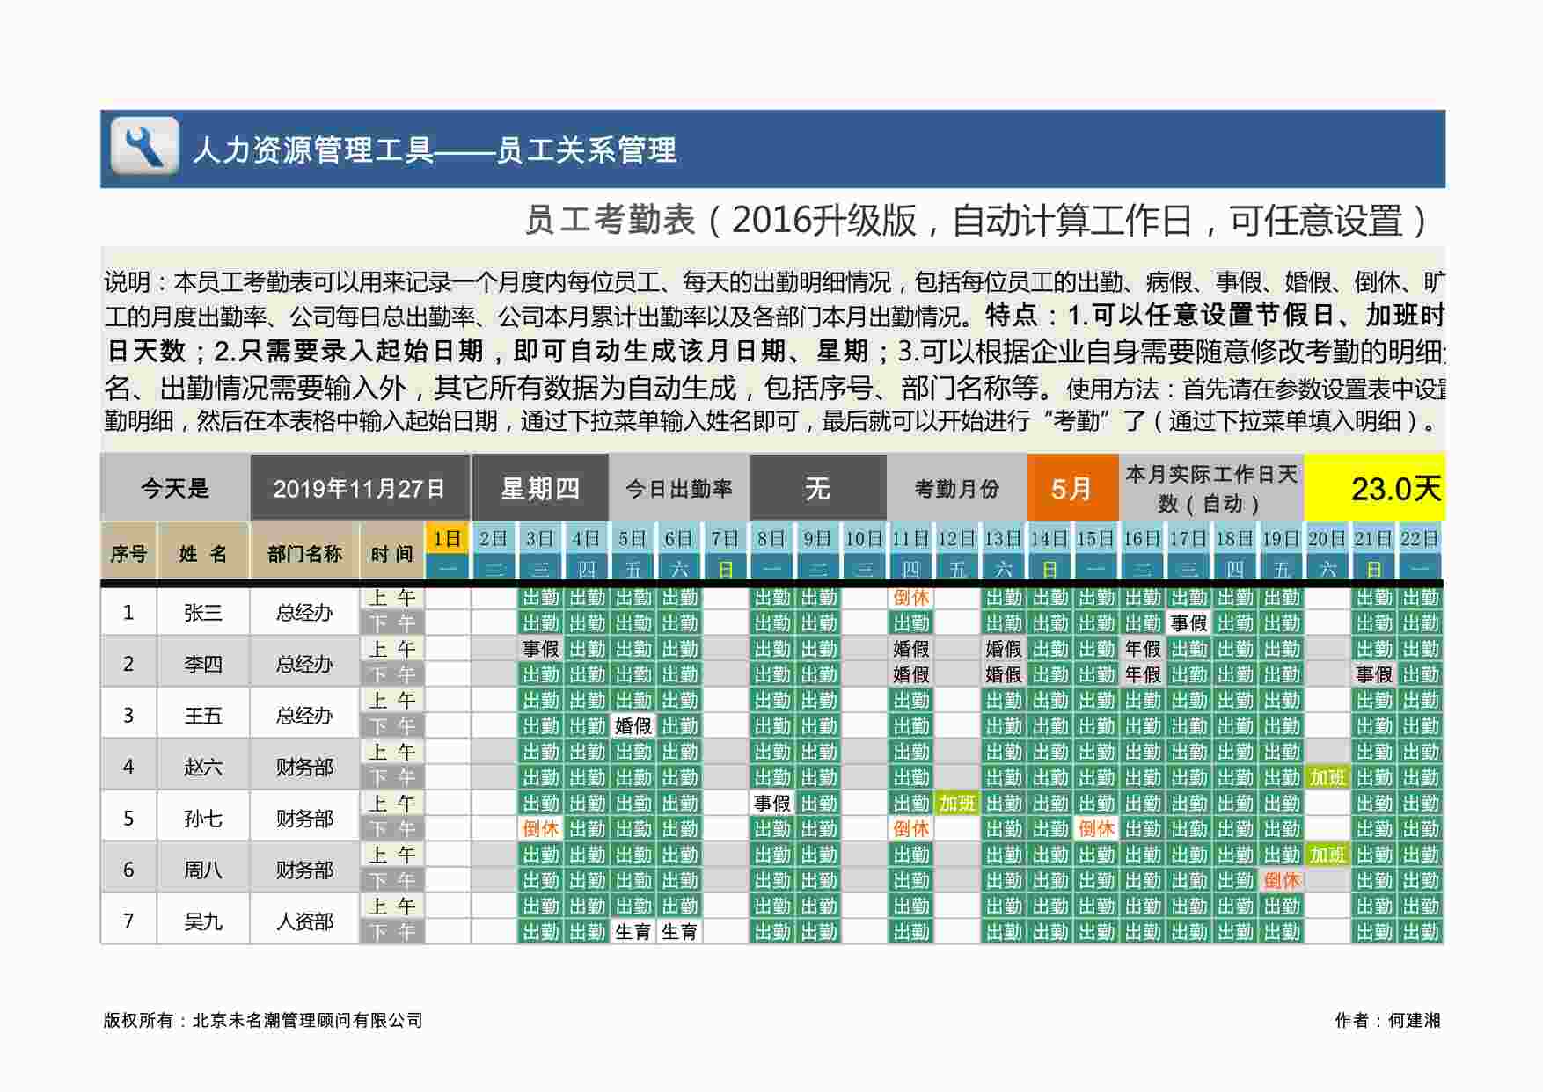Screen dimensions: 1543x1092
Task: Click the 14日 date header
Action: pyautogui.click(x=1049, y=538)
